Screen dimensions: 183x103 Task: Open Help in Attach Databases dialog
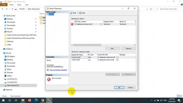pos(82,13)
